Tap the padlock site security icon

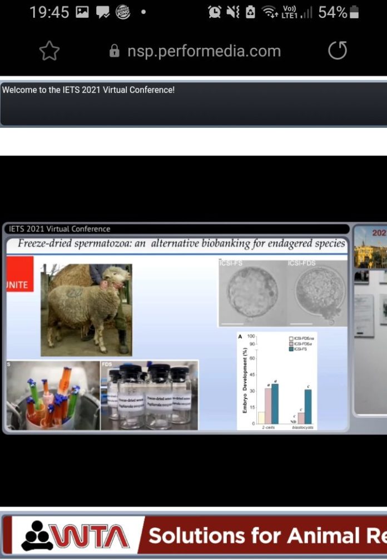click(115, 52)
